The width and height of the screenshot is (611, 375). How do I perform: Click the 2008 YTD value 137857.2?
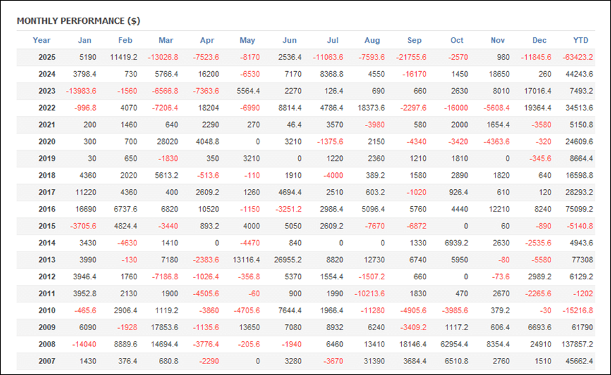pos(577,344)
